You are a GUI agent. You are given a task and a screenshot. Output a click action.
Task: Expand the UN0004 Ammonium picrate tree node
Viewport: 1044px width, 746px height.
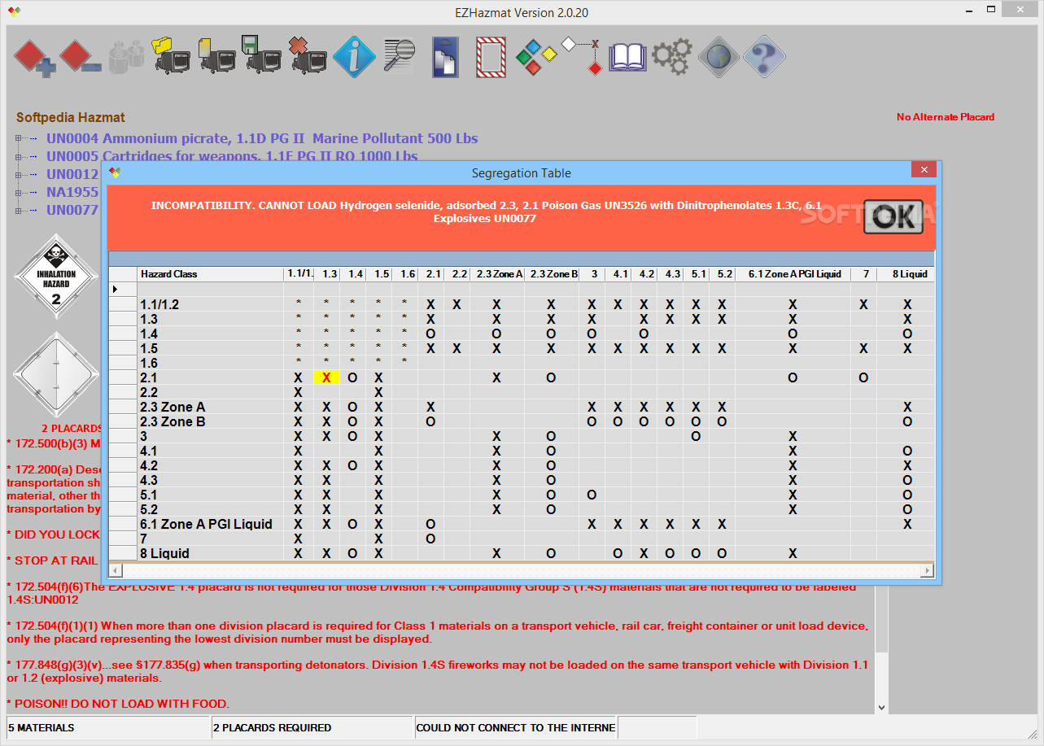pos(19,138)
